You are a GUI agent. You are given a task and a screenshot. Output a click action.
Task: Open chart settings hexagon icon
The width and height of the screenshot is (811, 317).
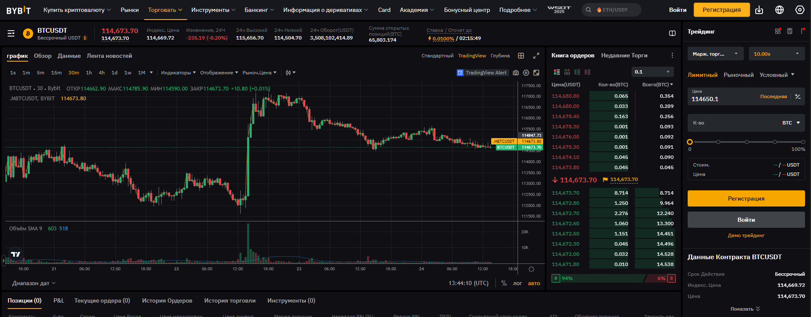[526, 73]
